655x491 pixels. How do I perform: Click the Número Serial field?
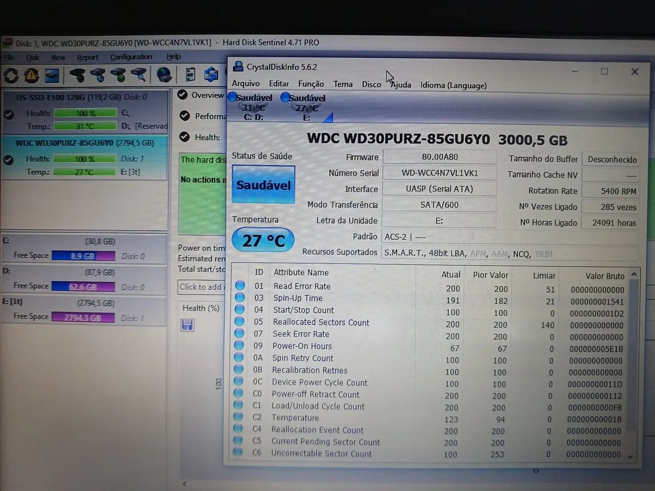pos(440,173)
